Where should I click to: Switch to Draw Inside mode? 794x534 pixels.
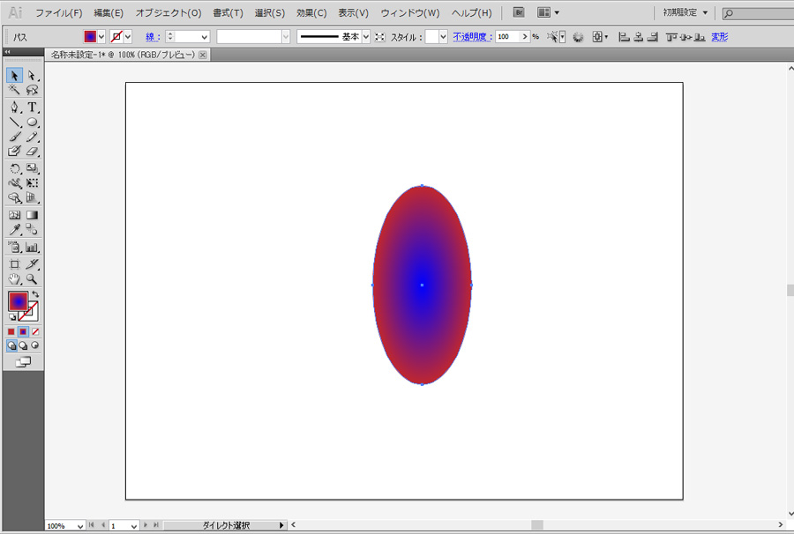(35, 346)
